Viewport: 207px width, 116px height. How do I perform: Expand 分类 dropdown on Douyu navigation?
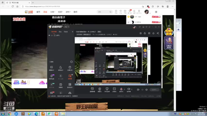coord(53,12)
